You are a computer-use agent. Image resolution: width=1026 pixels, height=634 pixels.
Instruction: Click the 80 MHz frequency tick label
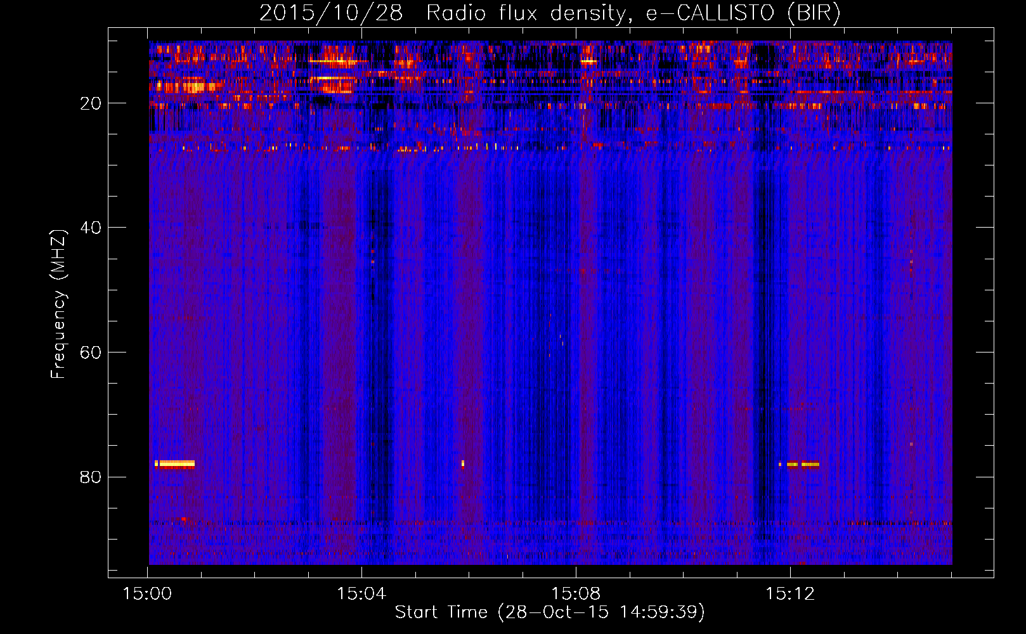tap(91, 477)
